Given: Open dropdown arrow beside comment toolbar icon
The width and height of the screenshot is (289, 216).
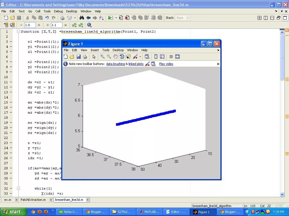Looking at the screenshot, I should point(75,18).
